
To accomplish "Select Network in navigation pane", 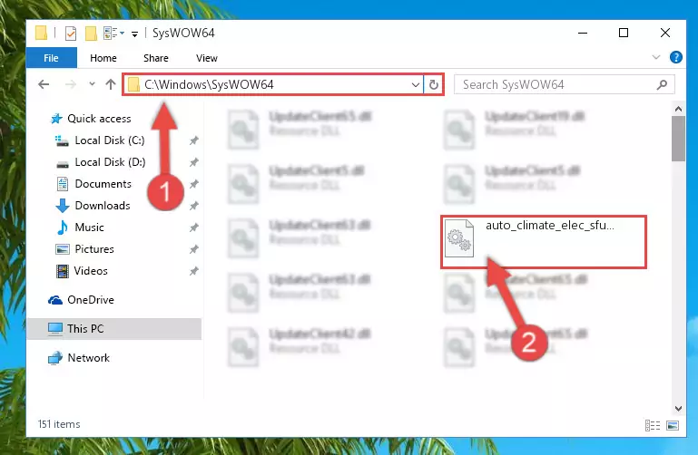I will [x=88, y=358].
